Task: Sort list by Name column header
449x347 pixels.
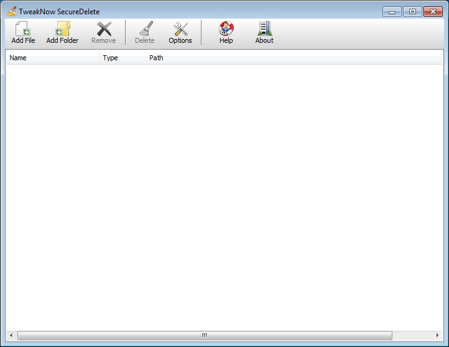Action: pyautogui.click(x=52, y=58)
